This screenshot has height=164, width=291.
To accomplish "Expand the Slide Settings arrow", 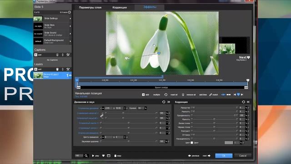I will coord(70,18).
